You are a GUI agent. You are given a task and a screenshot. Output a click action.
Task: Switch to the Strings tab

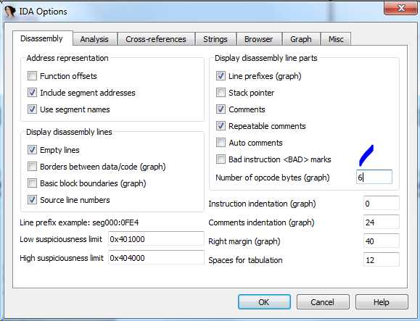coord(215,39)
